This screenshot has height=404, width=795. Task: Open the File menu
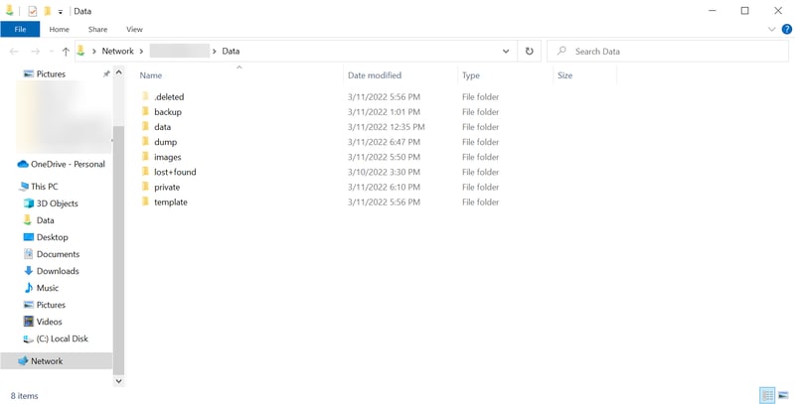pyautogui.click(x=20, y=30)
